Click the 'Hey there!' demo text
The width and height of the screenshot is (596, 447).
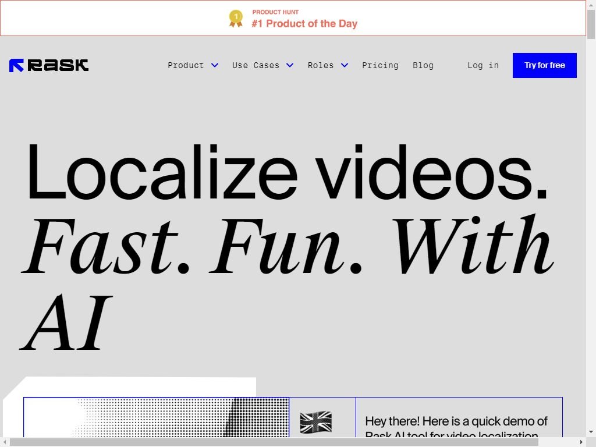[x=456, y=421]
